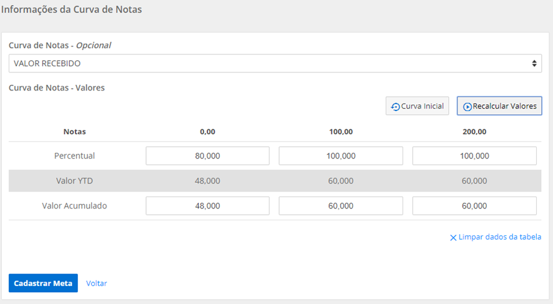553x304 pixels.
Task: Click the Valor Acumulado field showing 48,000
Action: coord(207,205)
